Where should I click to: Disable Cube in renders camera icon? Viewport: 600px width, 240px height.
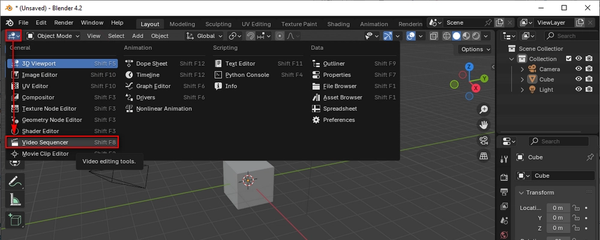point(589,79)
